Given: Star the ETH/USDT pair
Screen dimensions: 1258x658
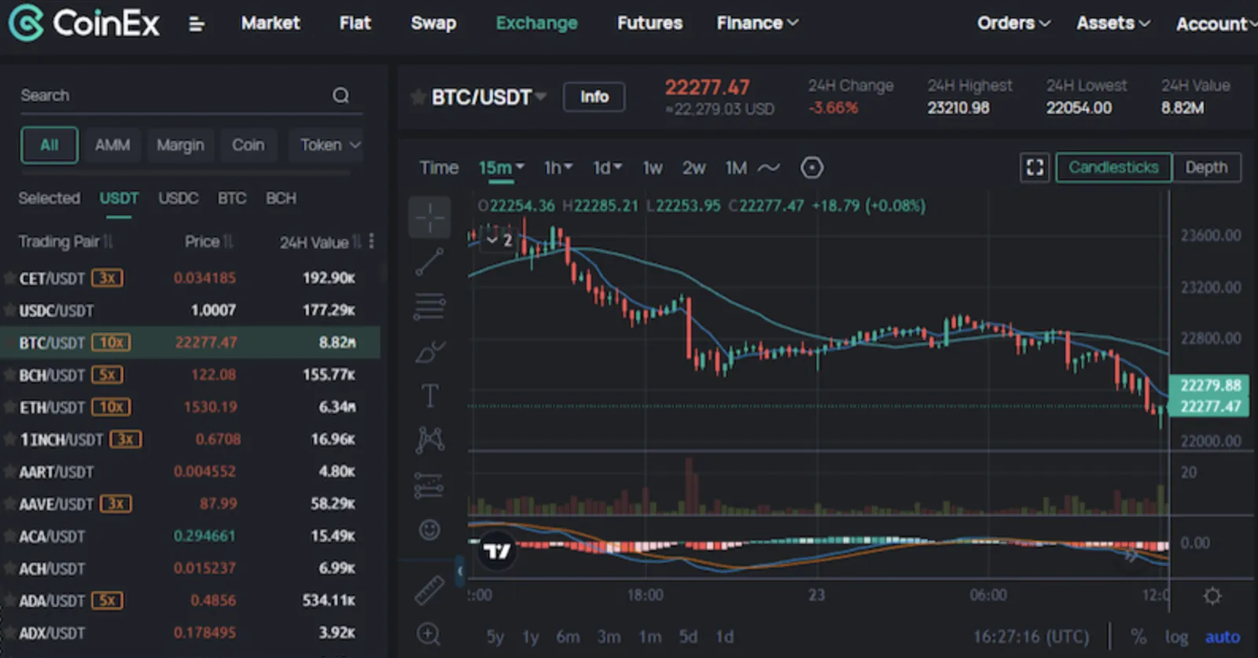Looking at the screenshot, I should 10,407.
